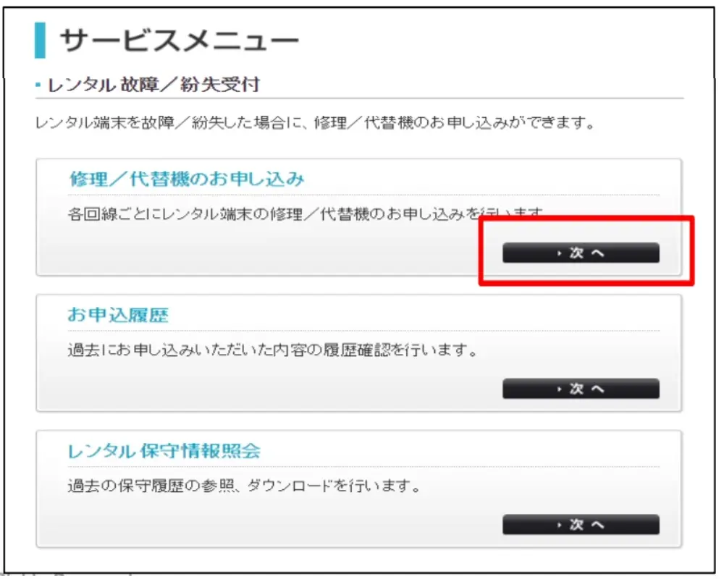724x579 pixels.
Task: Open the レンタル保守情報照会 heading link
Action: [164, 451]
